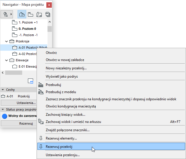The height and width of the screenshot is (159, 186).
Task: Click the new view settings icon
Action: [x=31, y=81]
